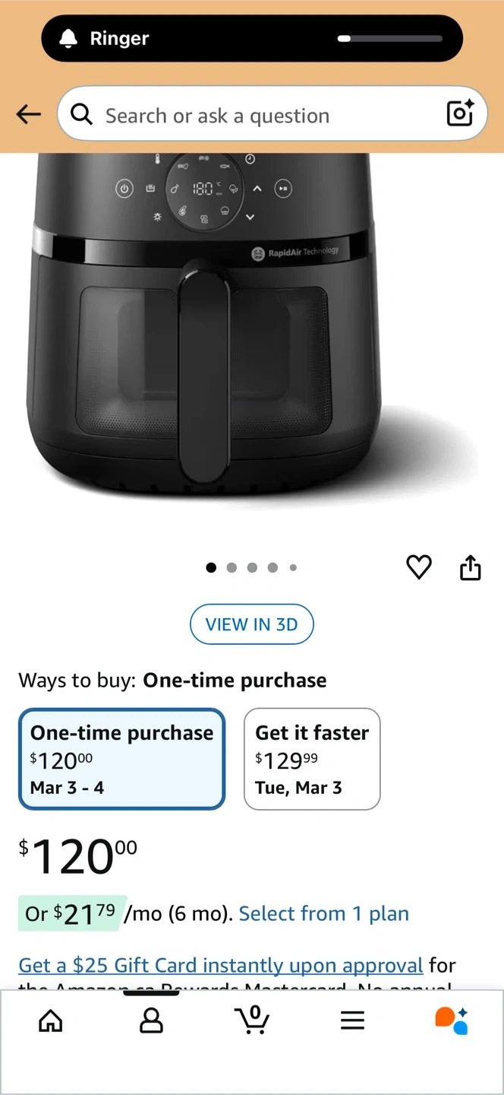Open the hamburger menu
Viewport: 504px width, 1095px height.
[352, 1020]
